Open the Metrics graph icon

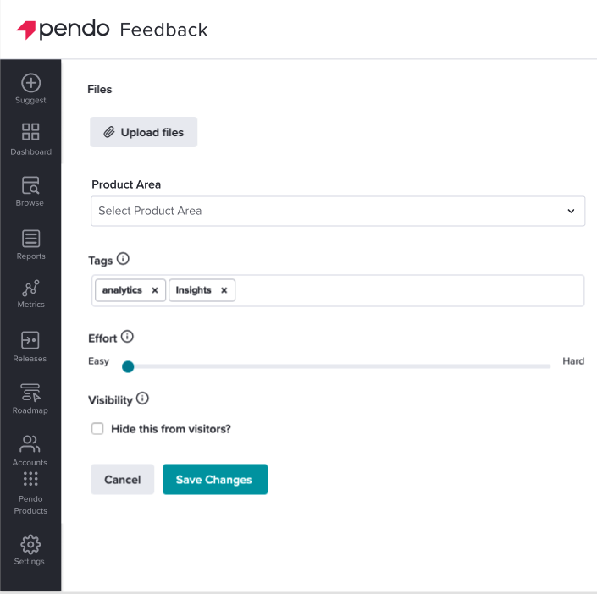(x=30, y=288)
